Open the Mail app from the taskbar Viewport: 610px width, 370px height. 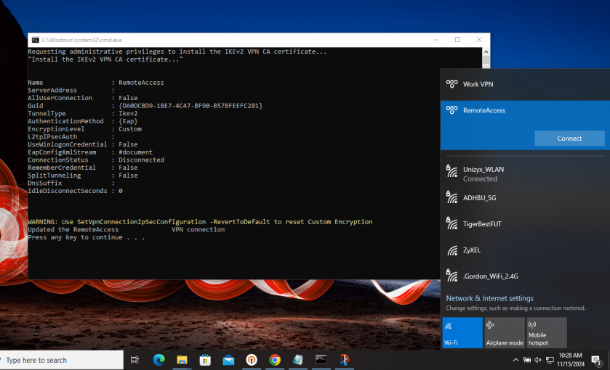coord(228,360)
